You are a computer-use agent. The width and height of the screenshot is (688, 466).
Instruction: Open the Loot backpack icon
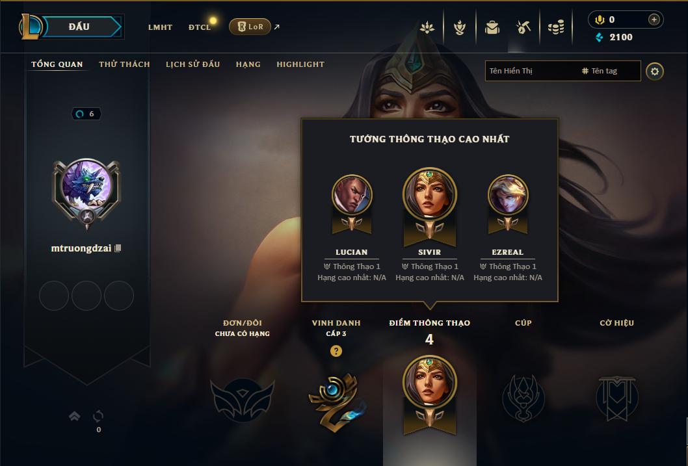point(492,27)
